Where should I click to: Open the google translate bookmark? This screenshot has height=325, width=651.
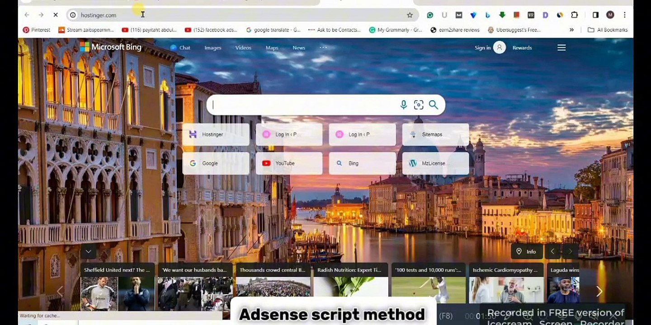[x=273, y=30]
